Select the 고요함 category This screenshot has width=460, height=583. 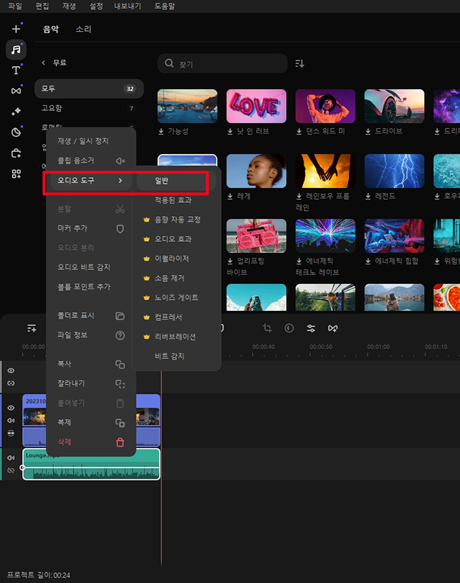[x=89, y=108]
